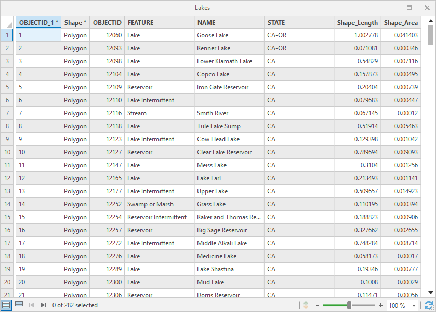Decrease table zoom with minus button

click(x=318, y=305)
